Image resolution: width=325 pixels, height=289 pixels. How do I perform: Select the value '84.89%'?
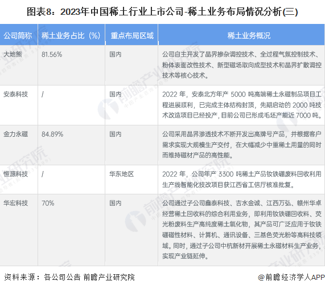(52, 134)
